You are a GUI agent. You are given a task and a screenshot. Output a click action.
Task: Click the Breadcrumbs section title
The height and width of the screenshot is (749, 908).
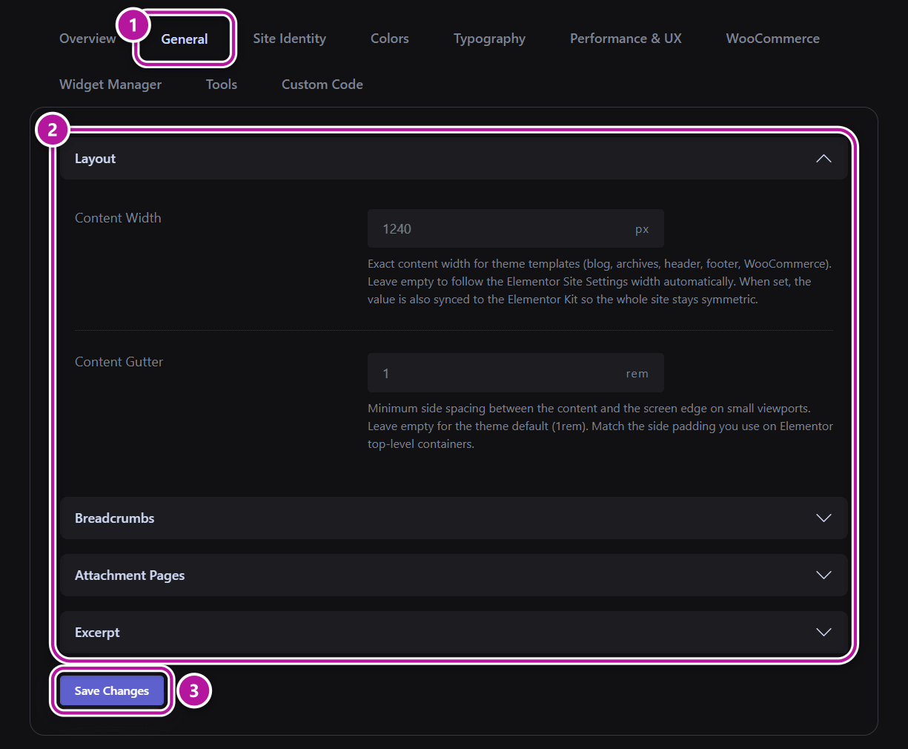click(x=115, y=518)
